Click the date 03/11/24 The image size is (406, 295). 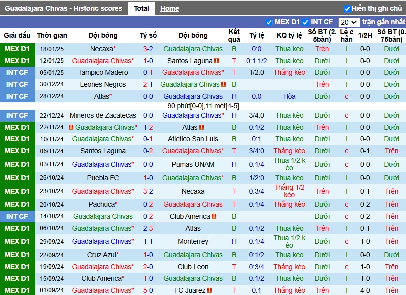(52, 164)
